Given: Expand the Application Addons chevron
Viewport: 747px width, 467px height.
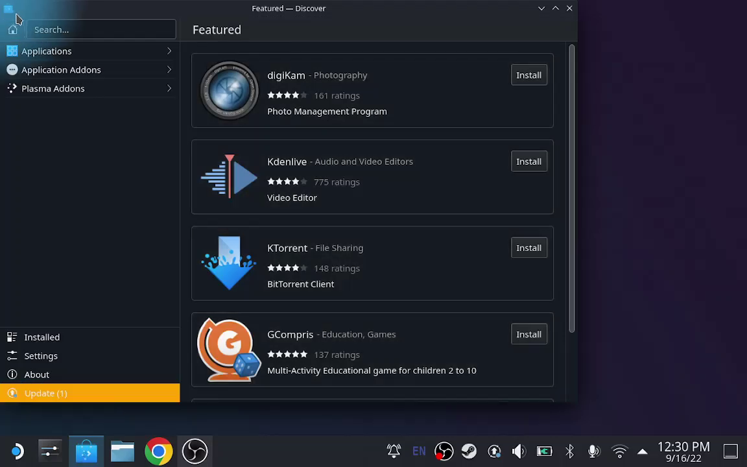Looking at the screenshot, I should tap(169, 69).
